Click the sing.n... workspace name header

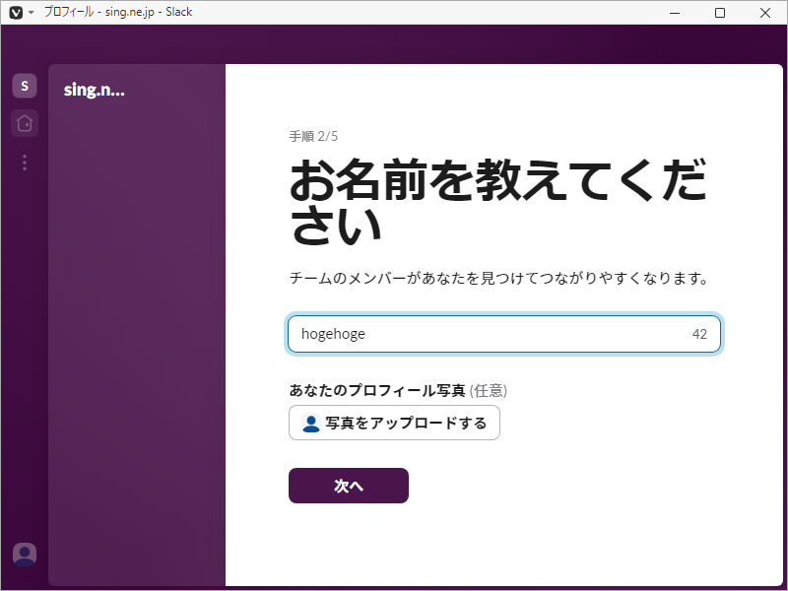click(94, 90)
